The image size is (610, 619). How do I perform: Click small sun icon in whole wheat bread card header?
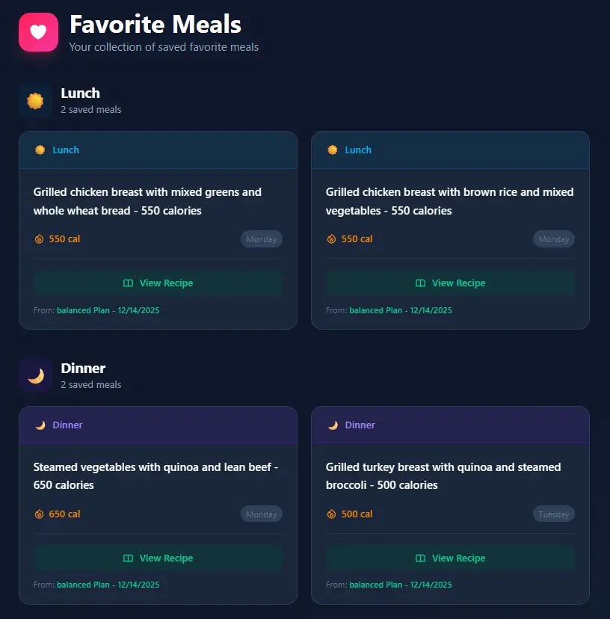(x=40, y=150)
